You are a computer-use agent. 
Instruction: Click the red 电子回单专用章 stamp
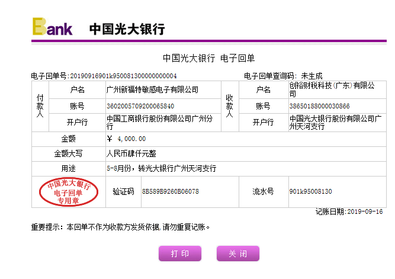(69, 192)
